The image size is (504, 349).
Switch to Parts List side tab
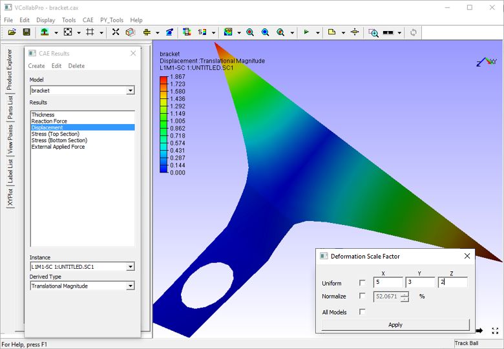10,107
